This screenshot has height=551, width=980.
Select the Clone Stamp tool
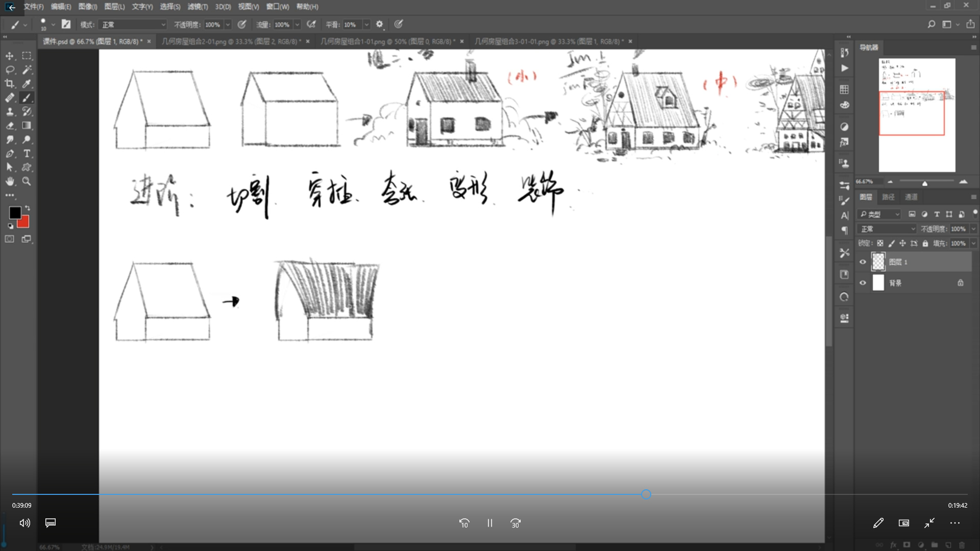(x=10, y=111)
